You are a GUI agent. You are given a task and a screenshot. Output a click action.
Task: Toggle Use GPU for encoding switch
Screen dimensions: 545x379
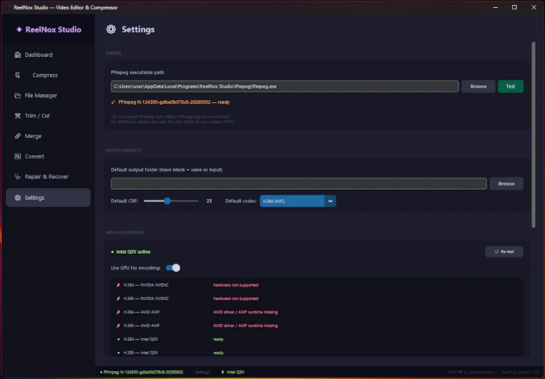coord(173,268)
